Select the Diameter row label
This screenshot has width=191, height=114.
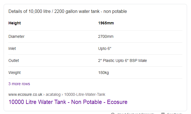[17, 36]
